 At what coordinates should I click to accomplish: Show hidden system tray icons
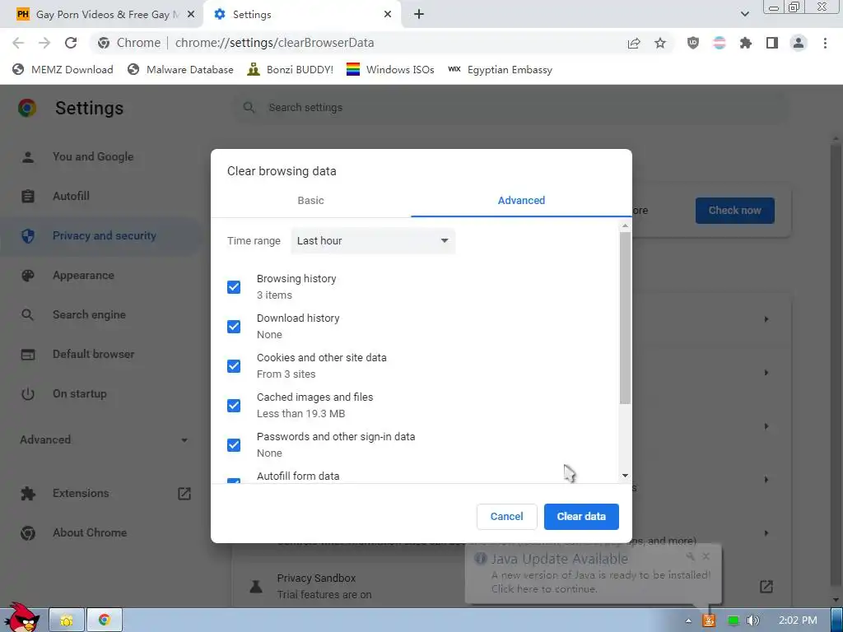tap(688, 620)
